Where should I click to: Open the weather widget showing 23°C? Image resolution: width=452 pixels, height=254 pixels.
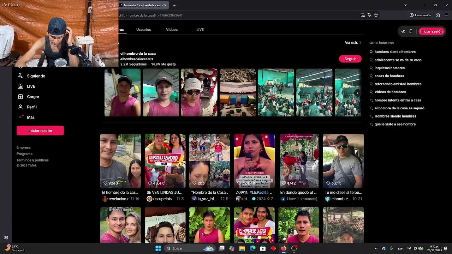tap(15, 248)
